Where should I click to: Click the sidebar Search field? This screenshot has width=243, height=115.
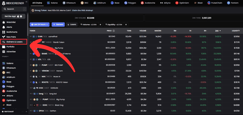pyautogui.click(x=13, y=9)
